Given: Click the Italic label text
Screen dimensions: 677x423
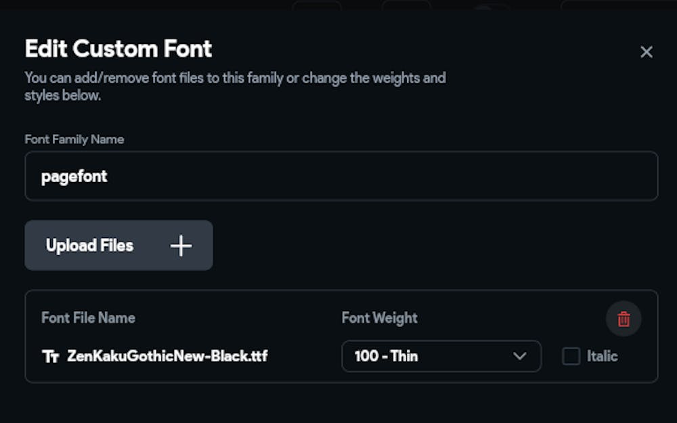Looking at the screenshot, I should (603, 356).
